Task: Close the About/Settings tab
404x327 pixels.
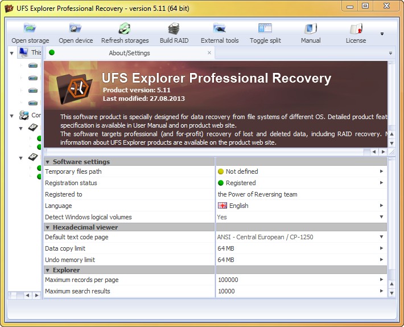Action: click(209, 52)
